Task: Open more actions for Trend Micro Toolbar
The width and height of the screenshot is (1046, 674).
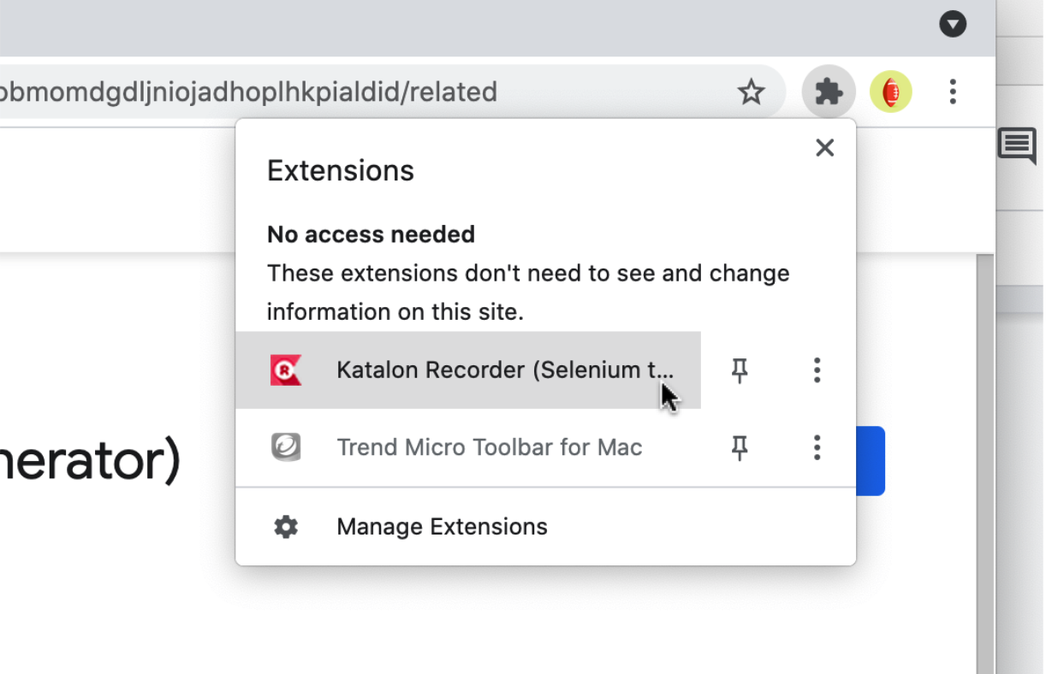Action: coord(817,447)
